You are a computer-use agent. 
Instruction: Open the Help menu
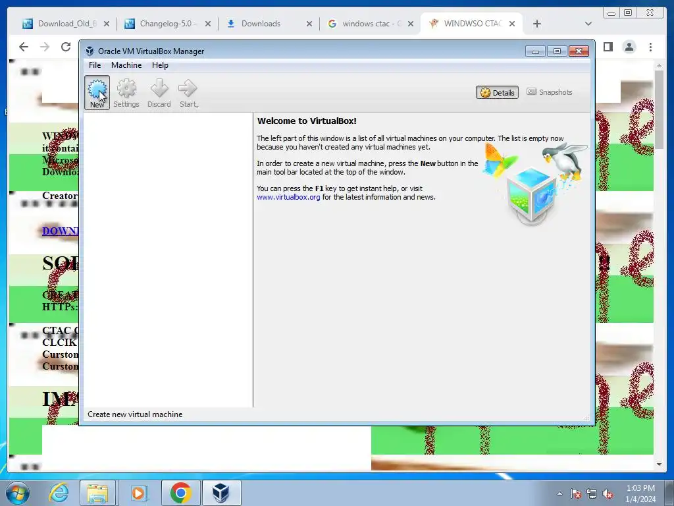click(x=160, y=65)
